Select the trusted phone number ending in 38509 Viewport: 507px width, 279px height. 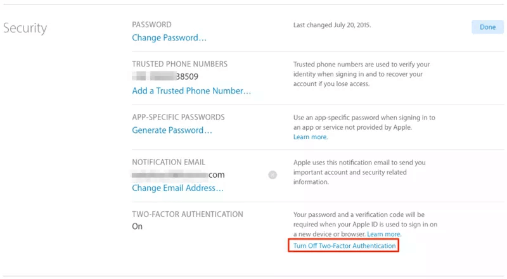tap(170, 77)
